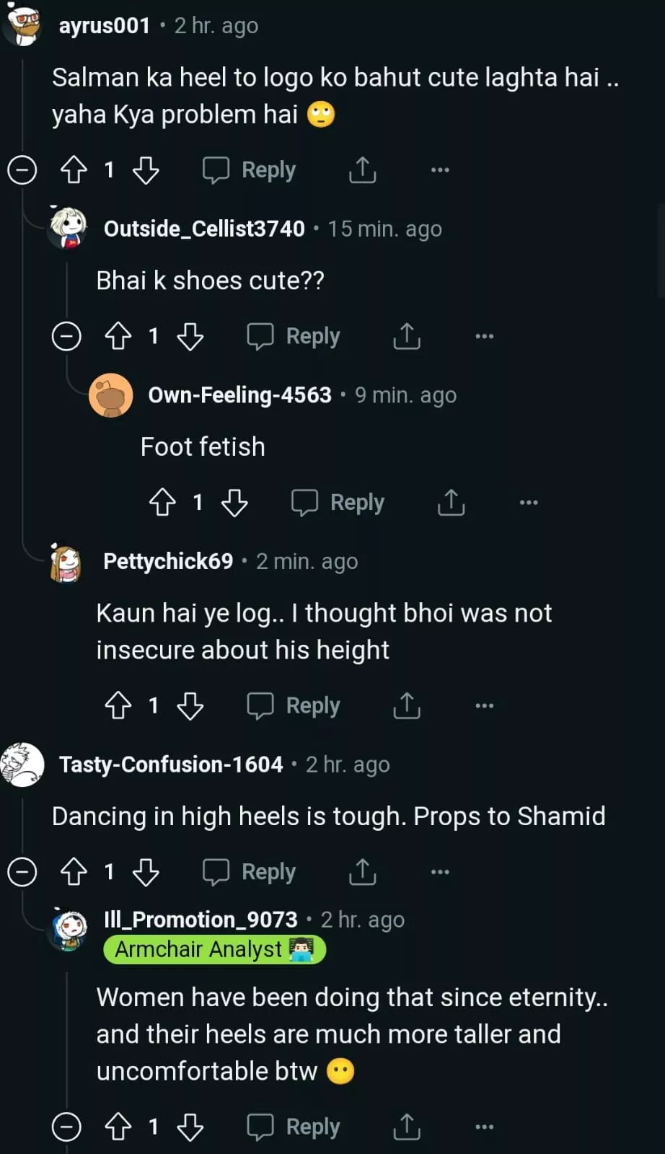Screen dimensions: 665x1154
Task: Share the 'Bhai k shoes cute??' comment
Action: click(x=407, y=336)
